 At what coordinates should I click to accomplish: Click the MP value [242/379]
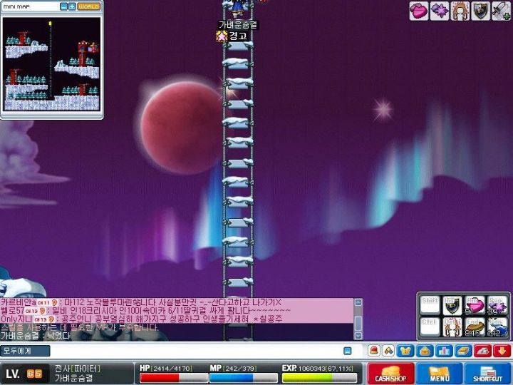[x=240, y=369]
